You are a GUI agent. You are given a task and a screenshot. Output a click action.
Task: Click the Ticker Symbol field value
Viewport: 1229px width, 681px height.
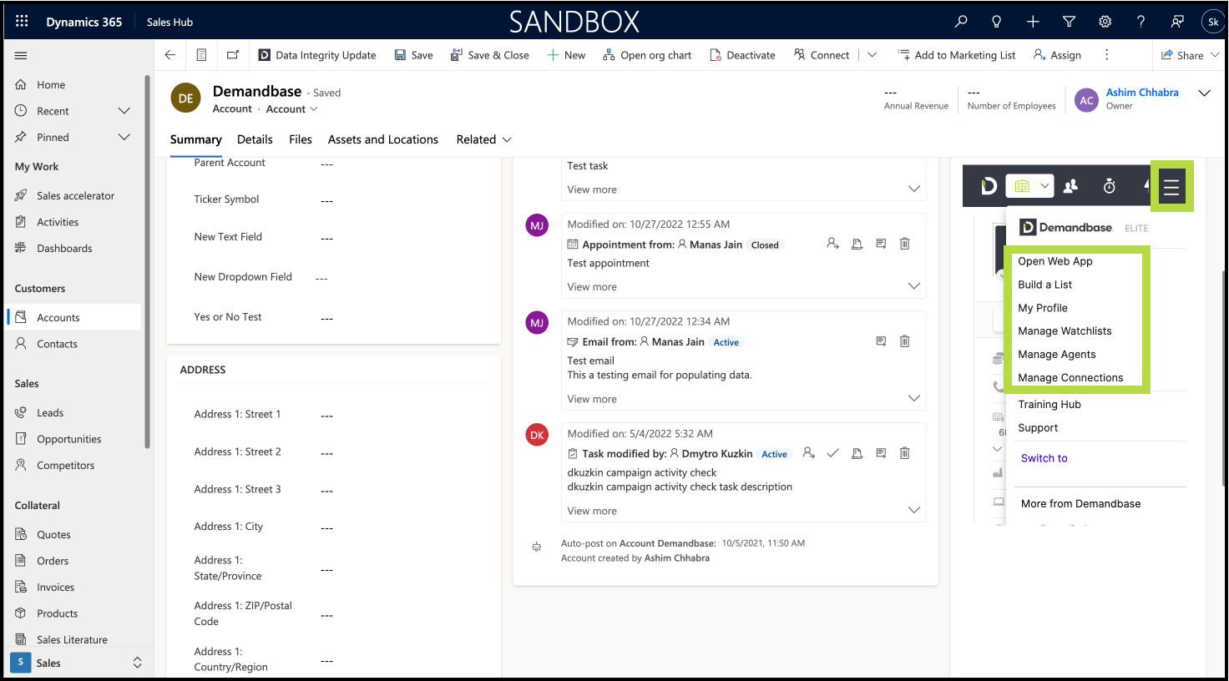327,200
